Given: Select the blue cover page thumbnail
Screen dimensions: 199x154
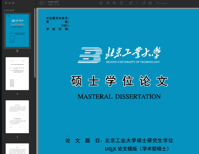Looking at the screenshot, I should click(17, 31).
